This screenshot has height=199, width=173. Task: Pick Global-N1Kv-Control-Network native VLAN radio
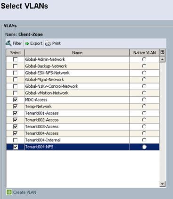[x=144, y=86]
